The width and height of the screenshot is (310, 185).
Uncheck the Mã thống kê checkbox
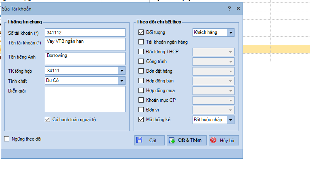[x=141, y=120]
